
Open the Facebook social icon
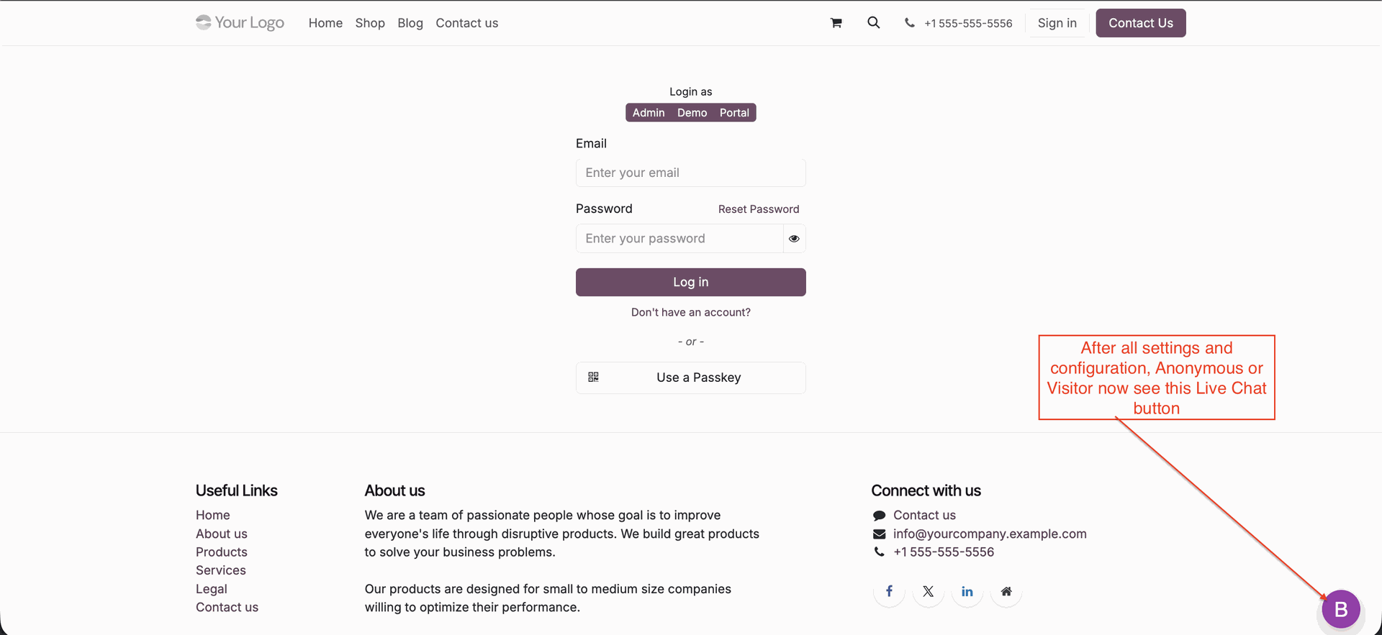[890, 591]
